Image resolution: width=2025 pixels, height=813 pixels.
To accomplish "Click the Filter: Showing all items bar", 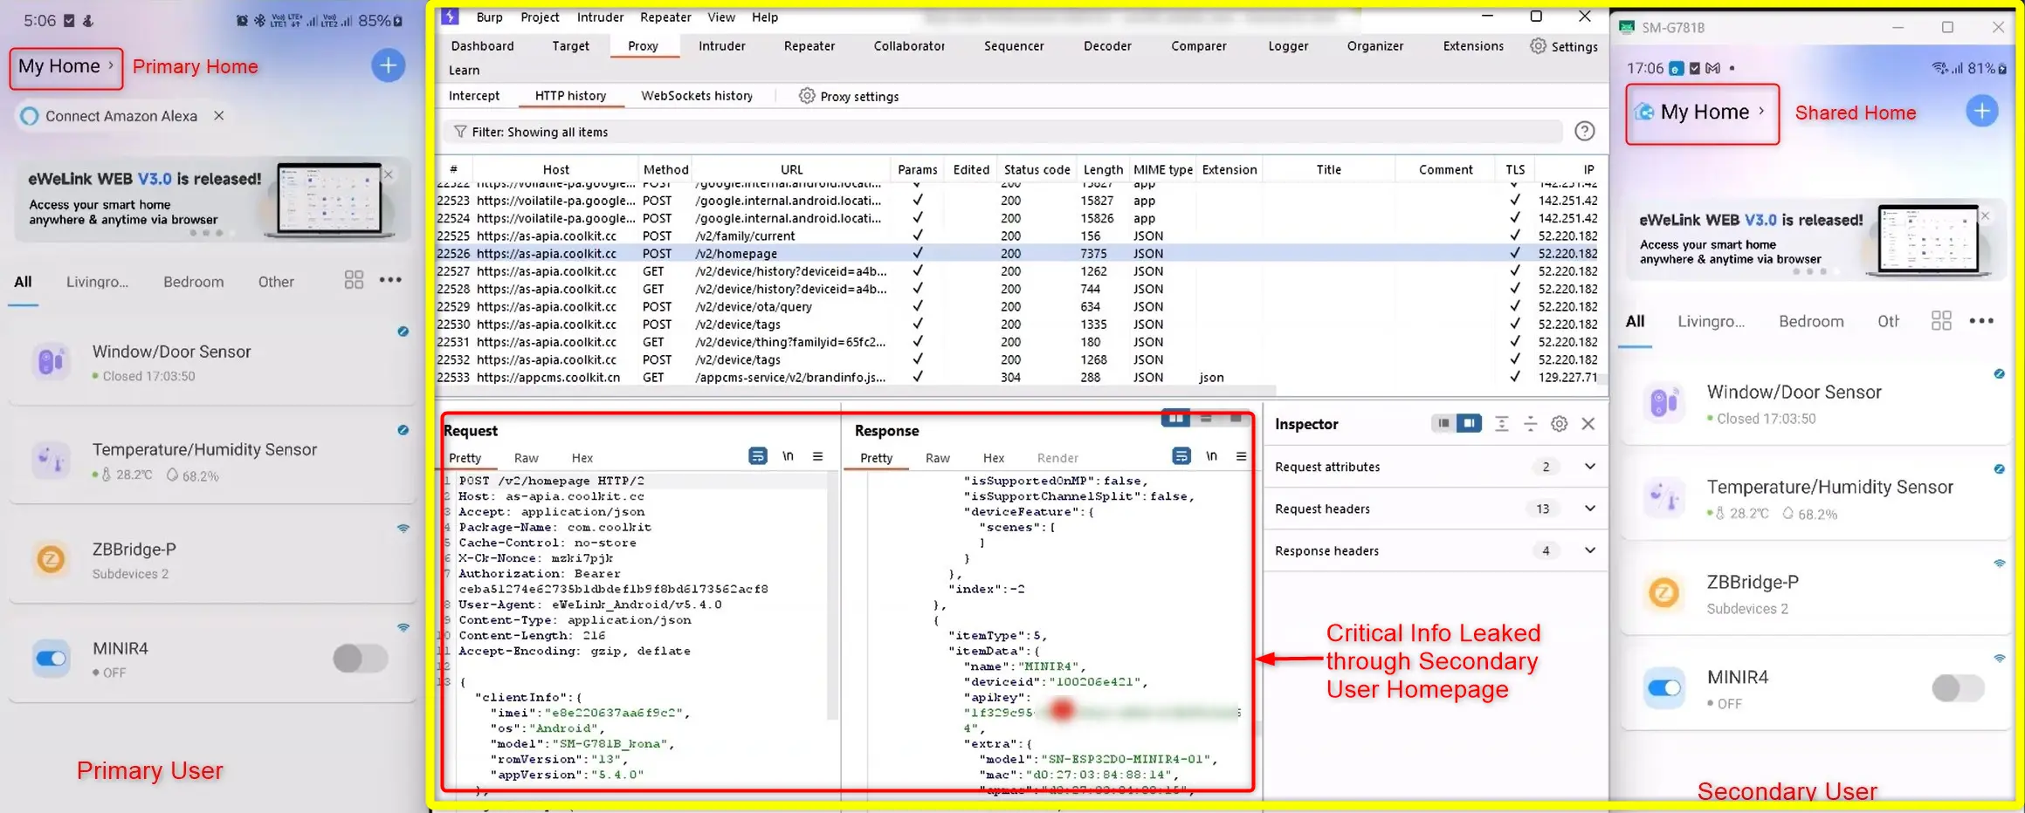I will coord(1004,132).
